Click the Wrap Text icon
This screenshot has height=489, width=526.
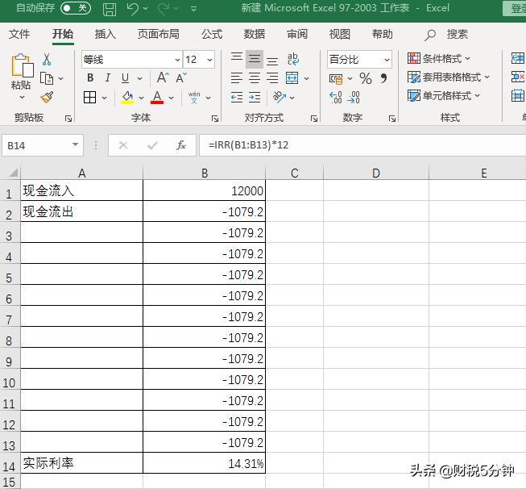[293, 59]
